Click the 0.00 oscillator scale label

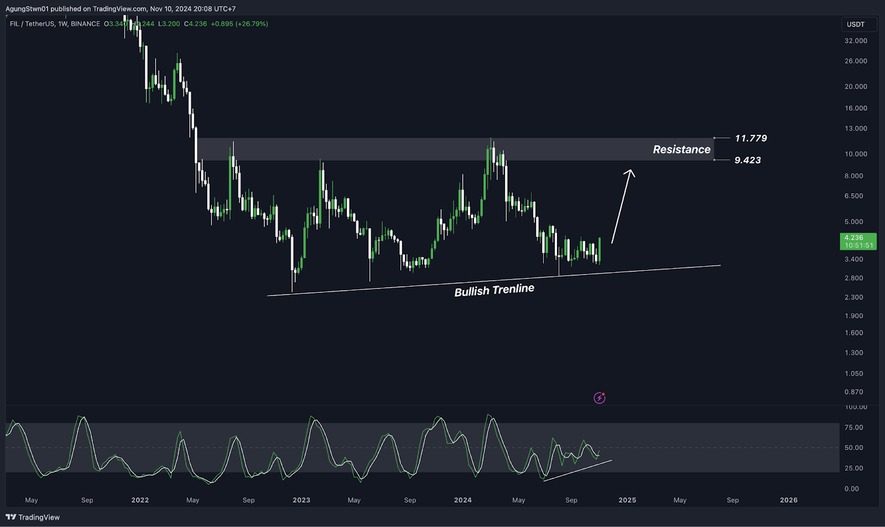852,489
